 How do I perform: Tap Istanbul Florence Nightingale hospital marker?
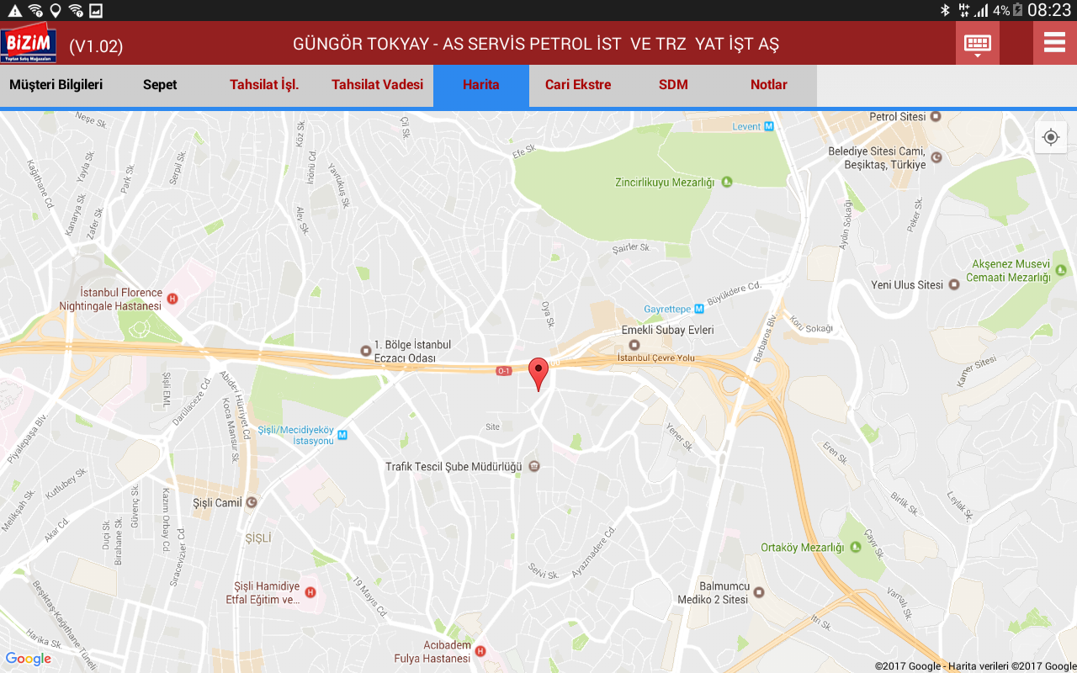pos(172,299)
